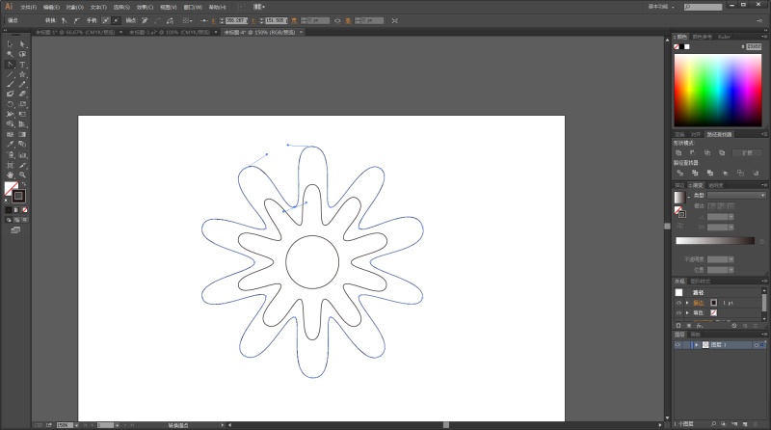Expand the 图层 1 layer disclosure triangle
The width and height of the screenshot is (771, 430).
695,344
